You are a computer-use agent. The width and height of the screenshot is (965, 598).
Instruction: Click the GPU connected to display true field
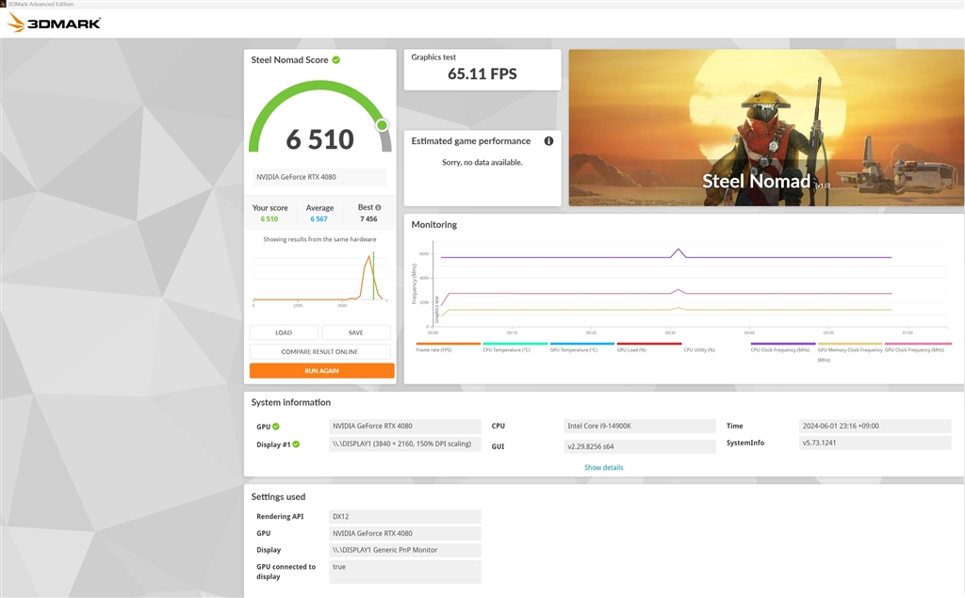[x=405, y=572]
